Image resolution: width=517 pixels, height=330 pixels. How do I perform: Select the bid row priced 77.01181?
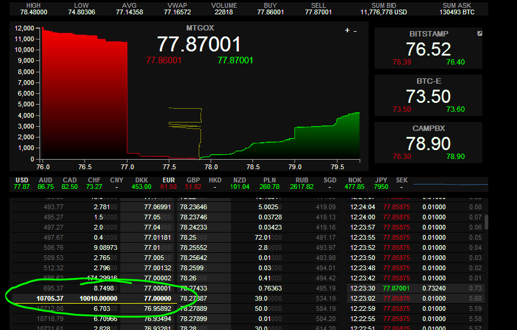93,237
